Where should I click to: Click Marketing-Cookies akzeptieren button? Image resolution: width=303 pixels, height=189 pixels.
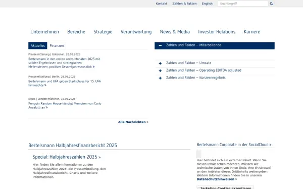[225, 187]
